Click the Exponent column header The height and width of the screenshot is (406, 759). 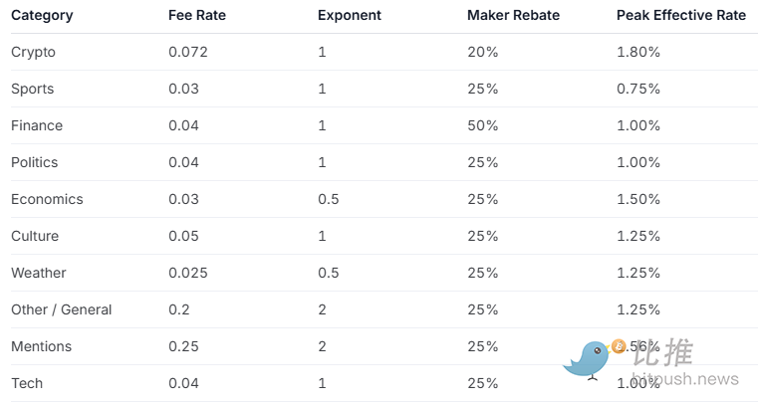350,16
